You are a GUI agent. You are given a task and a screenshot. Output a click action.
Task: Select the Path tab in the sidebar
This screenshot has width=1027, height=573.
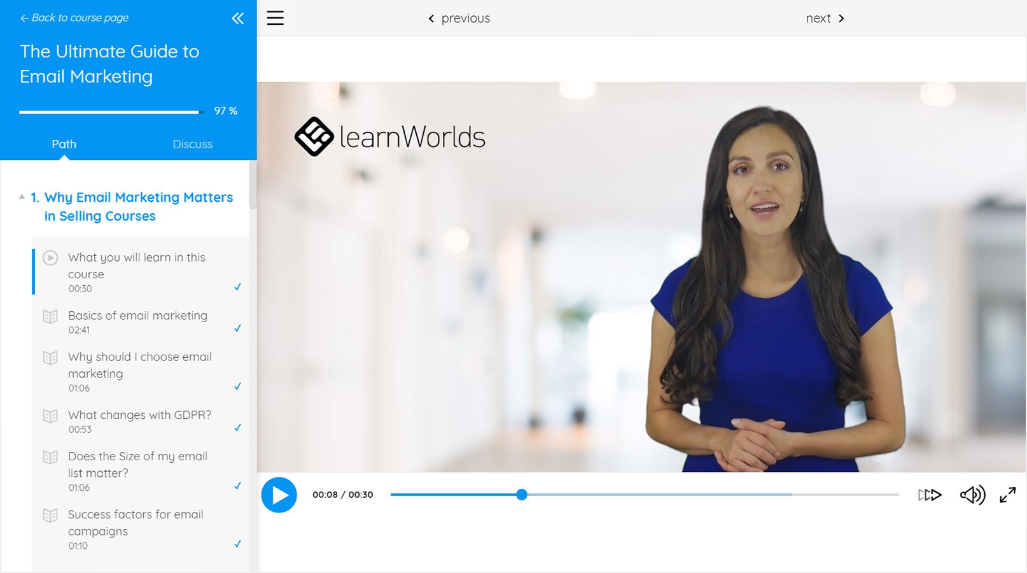click(64, 144)
